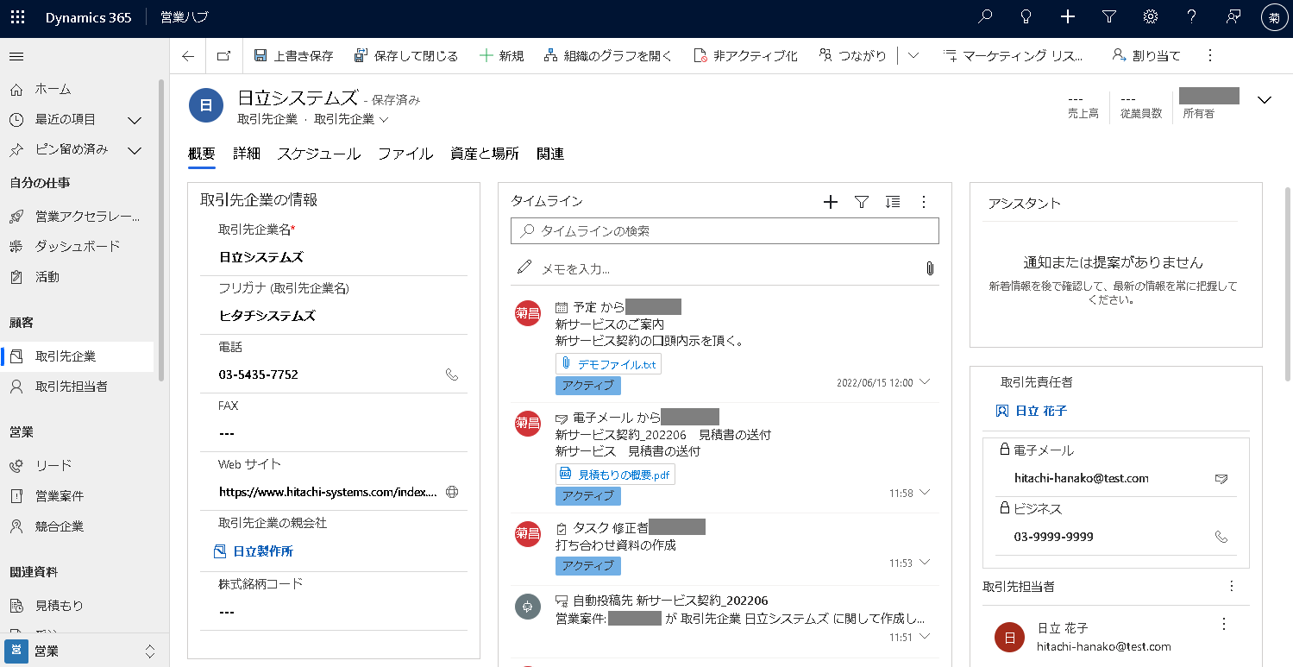Screen dimensions: 1293x667
Task: Open command bar overflow menu
Action: (1209, 56)
